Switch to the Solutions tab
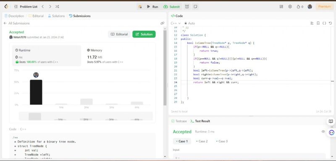 (x=56, y=16)
